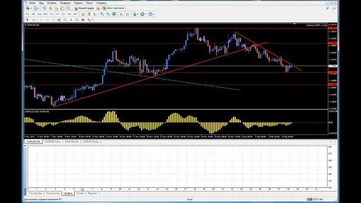This screenshot has width=361, height=203.
Task: Switch to the USDRUB,Daily chart tab
Action: coord(52,142)
